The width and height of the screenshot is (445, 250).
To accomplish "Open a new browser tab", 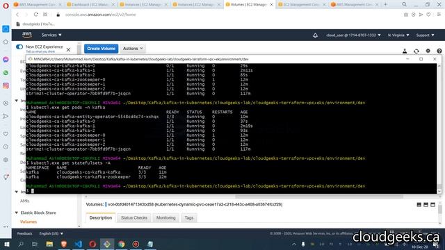I will click(385, 4).
